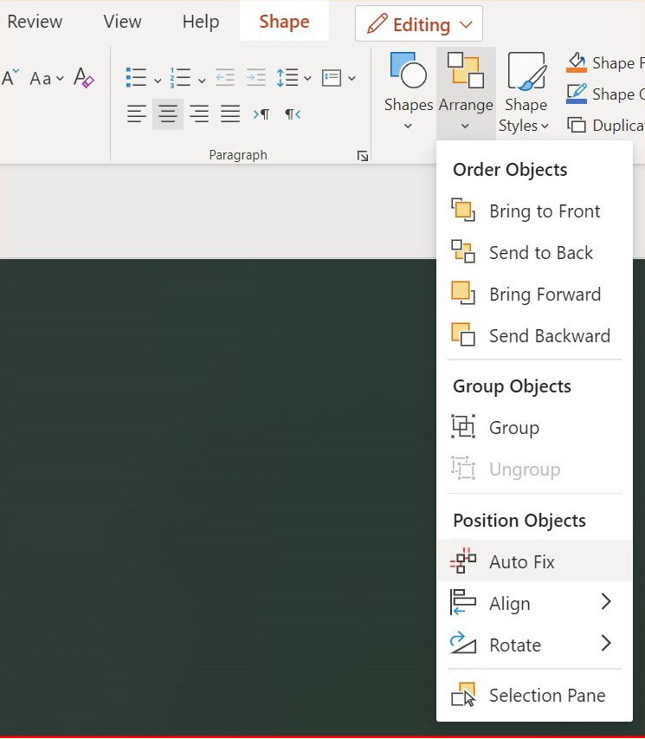Click the Numbering list icon

180,77
